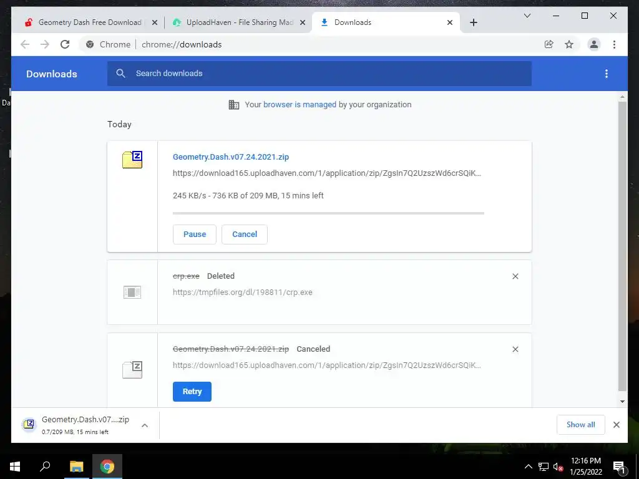Open the 'browser is managed' link
Image resolution: width=639 pixels, height=479 pixels.
pos(300,105)
